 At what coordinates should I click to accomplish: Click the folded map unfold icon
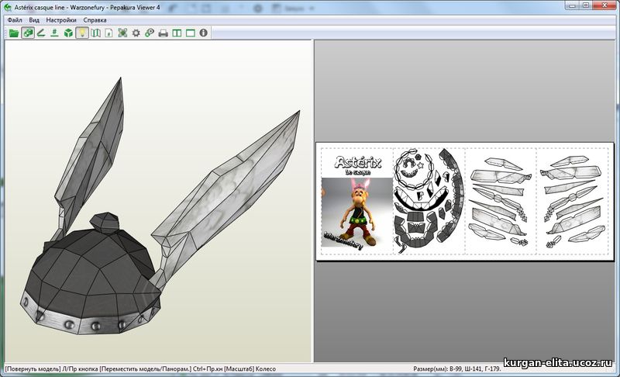(x=95, y=33)
